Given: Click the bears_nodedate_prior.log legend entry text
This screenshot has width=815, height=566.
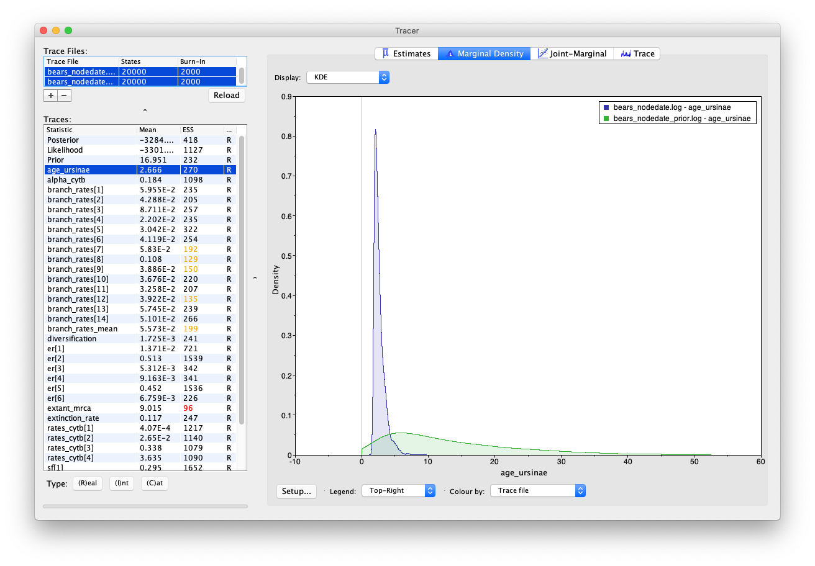Looking at the screenshot, I should (681, 118).
